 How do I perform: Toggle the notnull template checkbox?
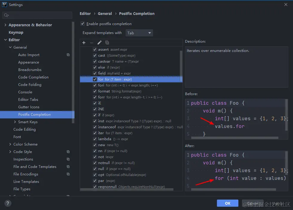click(95, 163)
